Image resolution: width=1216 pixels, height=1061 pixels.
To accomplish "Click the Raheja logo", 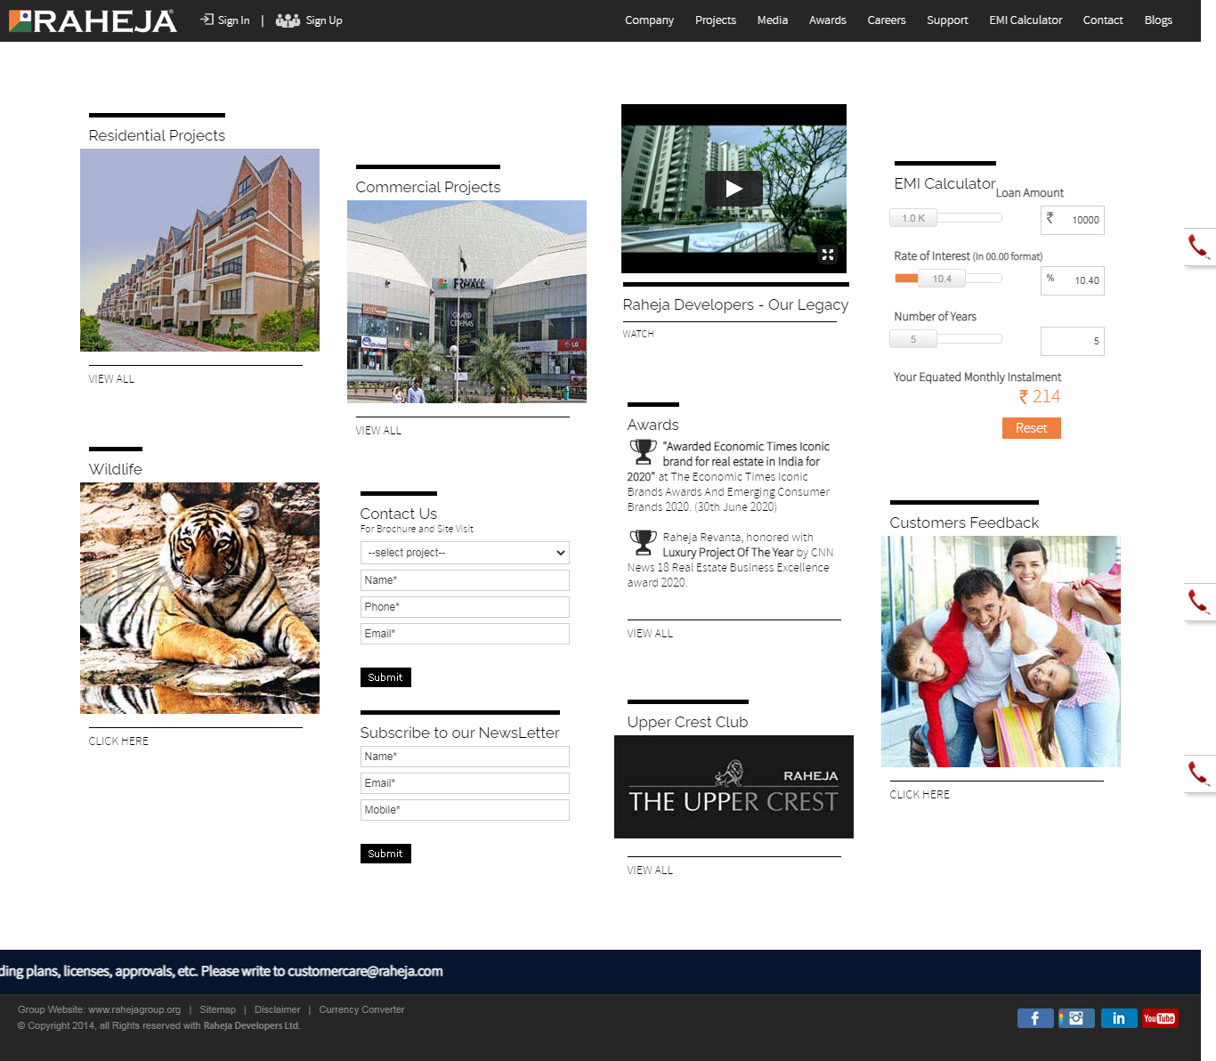I will (93, 20).
